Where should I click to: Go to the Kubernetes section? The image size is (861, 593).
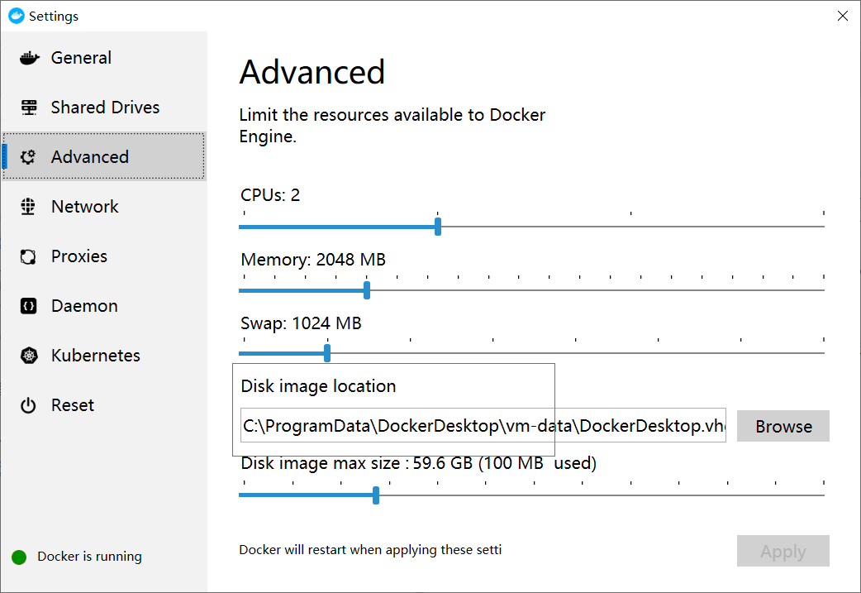95,356
